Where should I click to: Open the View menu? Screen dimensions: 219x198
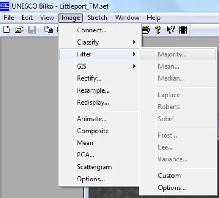point(47,18)
